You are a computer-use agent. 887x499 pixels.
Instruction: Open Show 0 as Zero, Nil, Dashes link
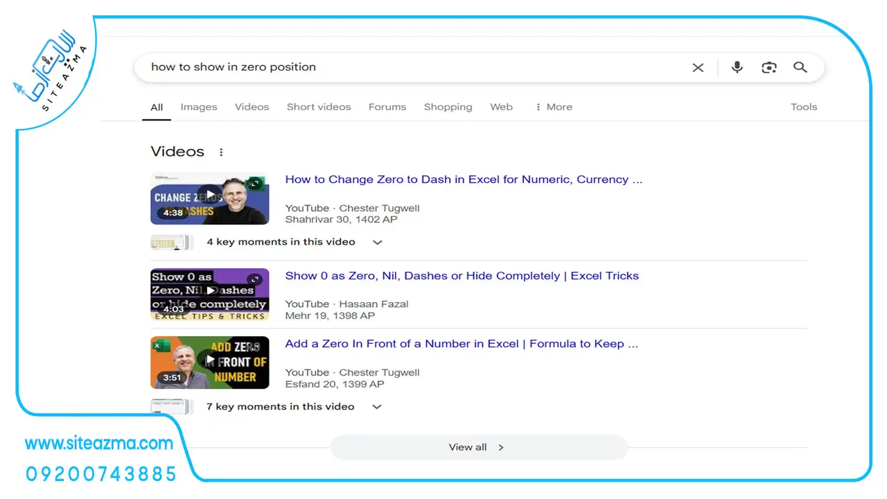coord(462,276)
